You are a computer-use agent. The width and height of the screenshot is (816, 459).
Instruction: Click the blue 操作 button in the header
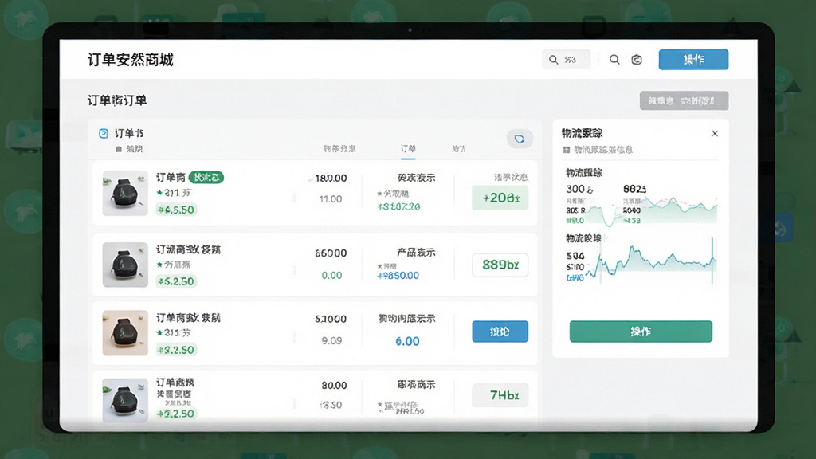693,59
